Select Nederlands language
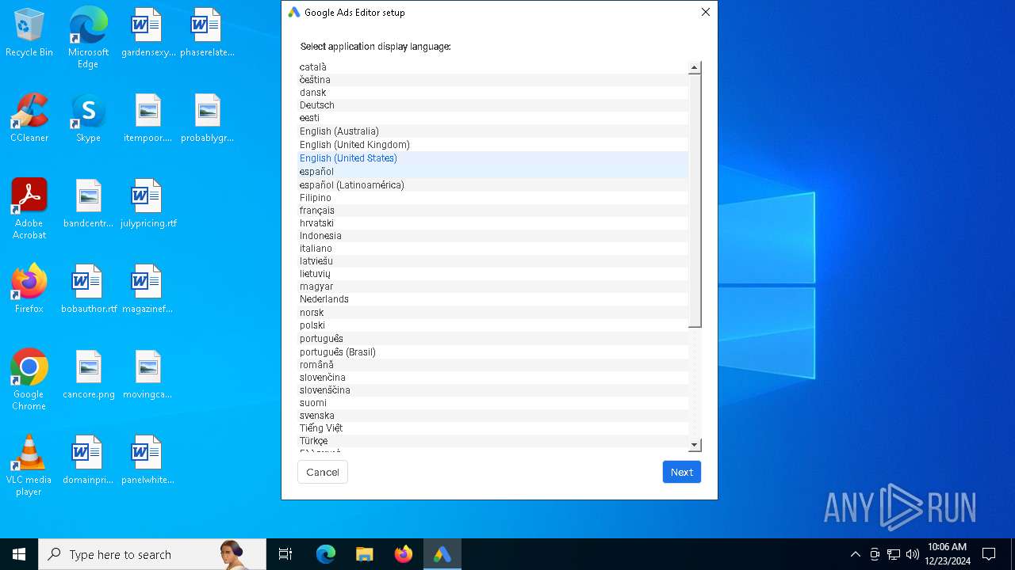This screenshot has width=1015, height=570. point(493,299)
